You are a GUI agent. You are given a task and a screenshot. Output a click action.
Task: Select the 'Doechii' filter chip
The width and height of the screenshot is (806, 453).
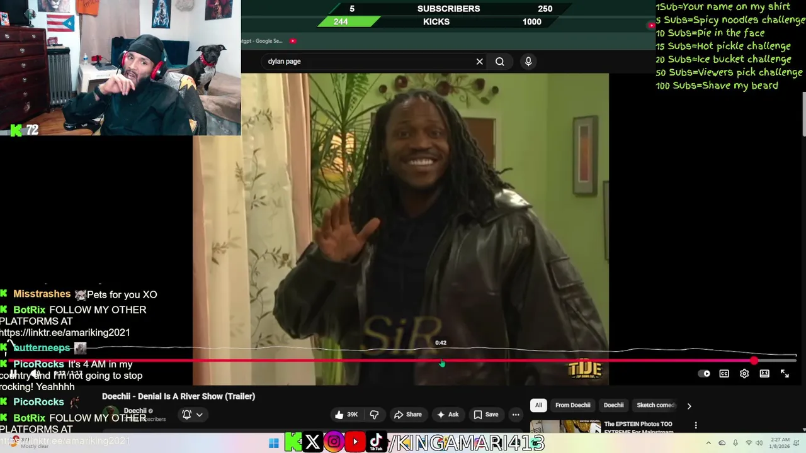(x=613, y=405)
